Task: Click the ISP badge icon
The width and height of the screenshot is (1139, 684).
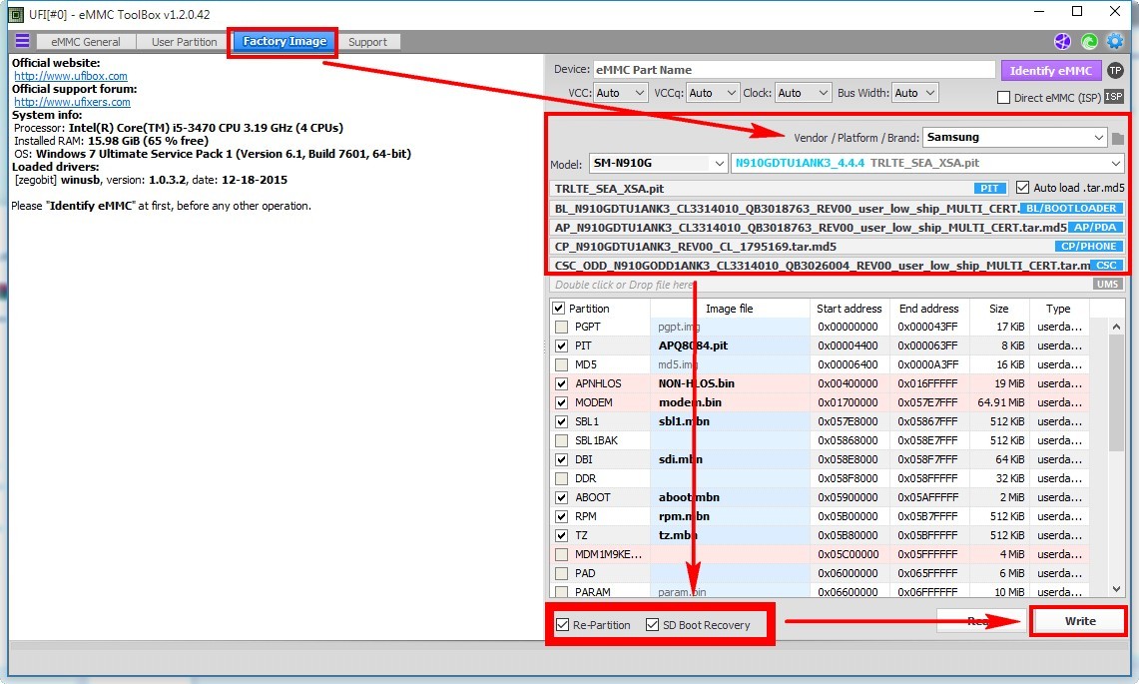Action: coord(1114,97)
